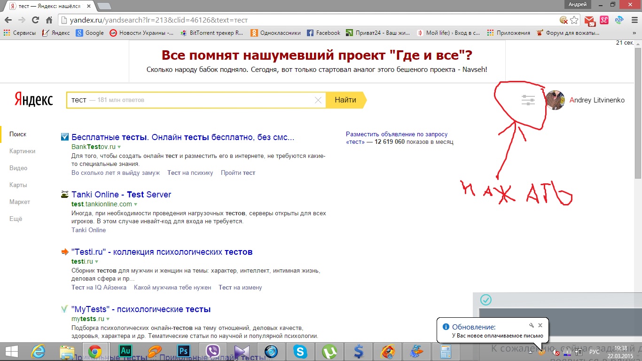Open Photoshop from the taskbar
The height and width of the screenshot is (361, 642).
coord(183,352)
